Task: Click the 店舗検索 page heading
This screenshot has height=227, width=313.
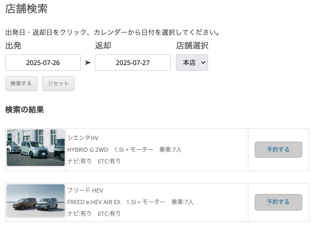Action: [27, 9]
